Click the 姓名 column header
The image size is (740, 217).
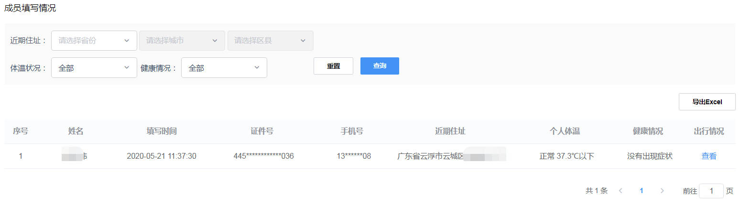pos(76,131)
